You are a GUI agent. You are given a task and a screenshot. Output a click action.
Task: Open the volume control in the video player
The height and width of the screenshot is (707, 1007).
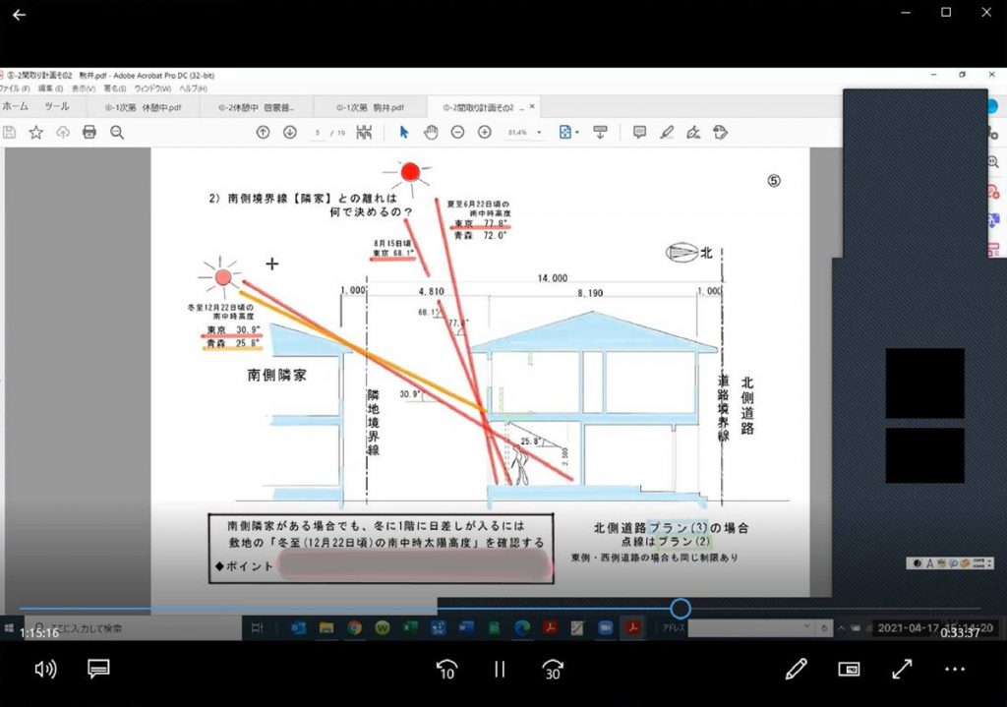[45, 669]
